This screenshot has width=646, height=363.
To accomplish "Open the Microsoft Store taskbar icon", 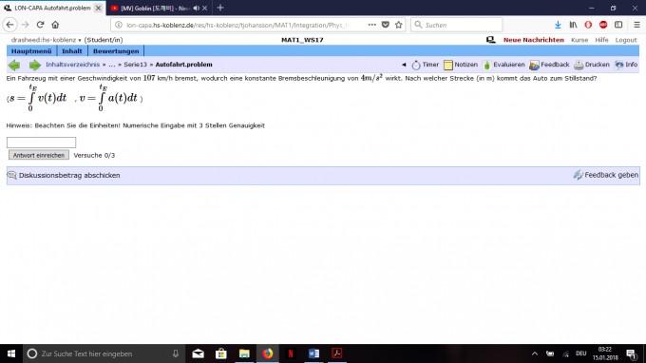I will point(221,353).
